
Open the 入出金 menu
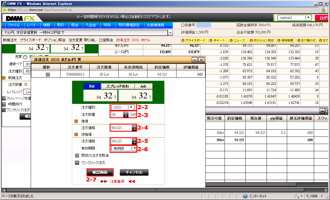(91, 25)
